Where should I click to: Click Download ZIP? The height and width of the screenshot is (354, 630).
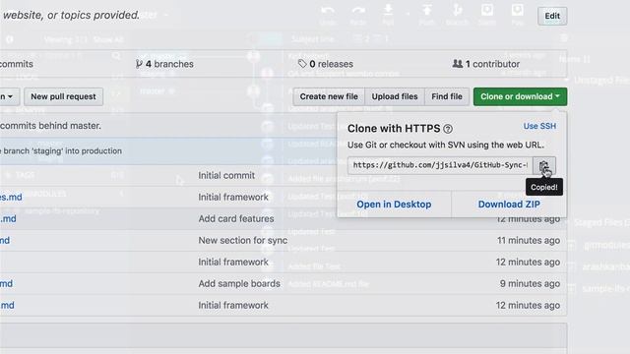(509, 205)
